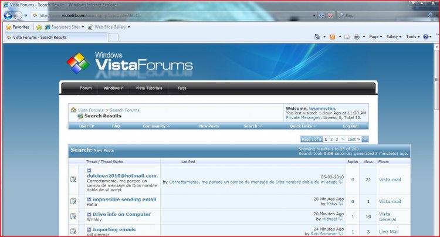This screenshot has height=237, width=440.
Task: Click the Print icon in command bar
Action: point(356,37)
